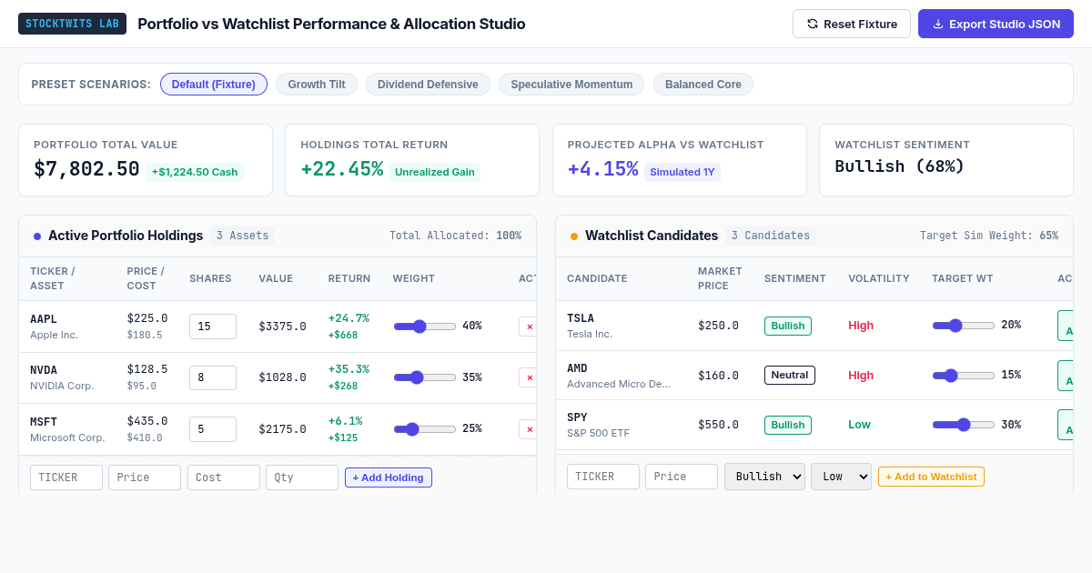The width and height of the screenshot is (1092, 573).
Task: Click the Target Sim Weight: 65% label
Action: [x=989, y=236]
